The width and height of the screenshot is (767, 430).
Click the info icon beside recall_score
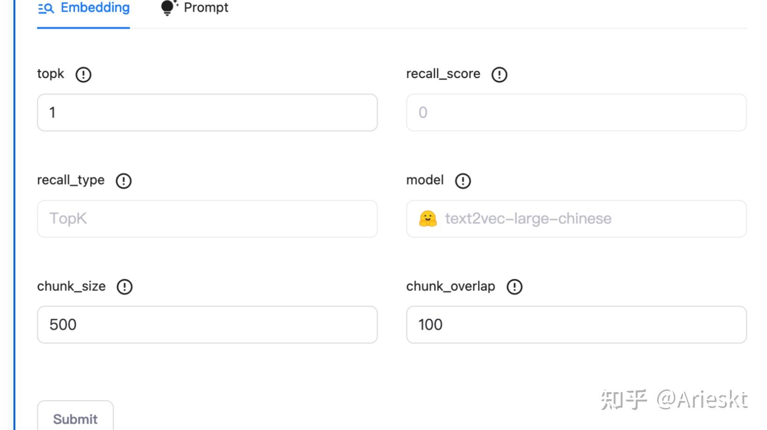499,74
